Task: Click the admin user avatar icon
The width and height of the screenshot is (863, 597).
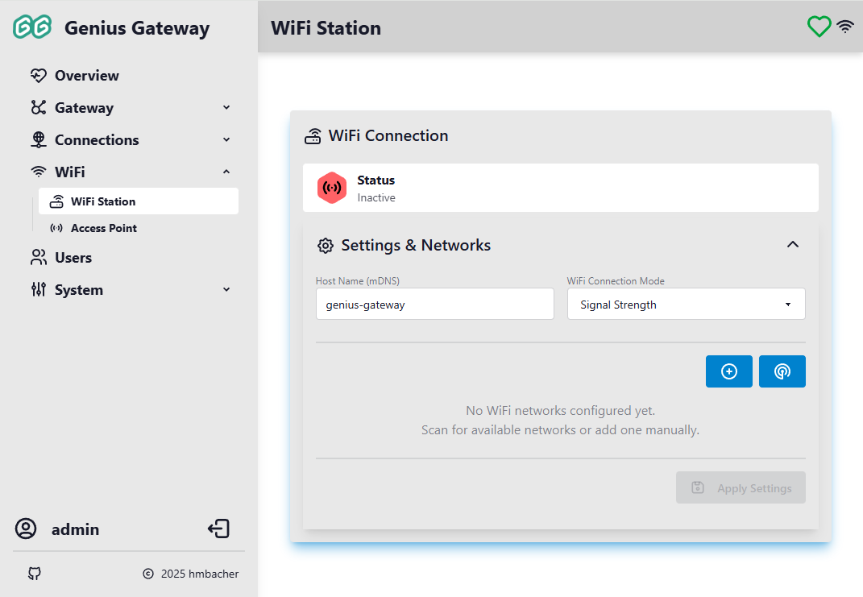Action: pyautogui.click(x=26, y=529)
